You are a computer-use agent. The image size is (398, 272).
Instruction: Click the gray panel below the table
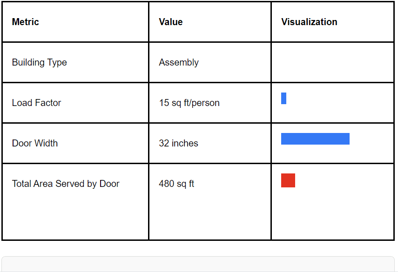[198, 265]
